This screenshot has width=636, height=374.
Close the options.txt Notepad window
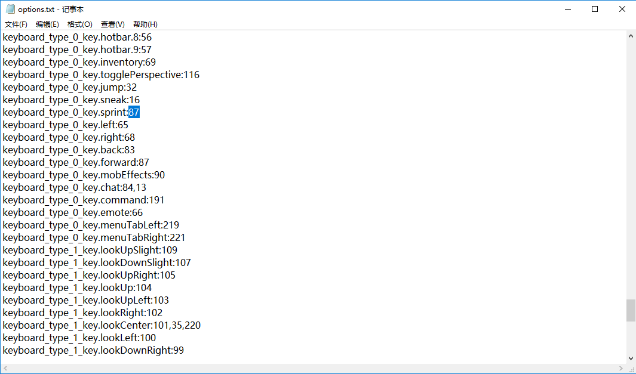click(622, 9)
